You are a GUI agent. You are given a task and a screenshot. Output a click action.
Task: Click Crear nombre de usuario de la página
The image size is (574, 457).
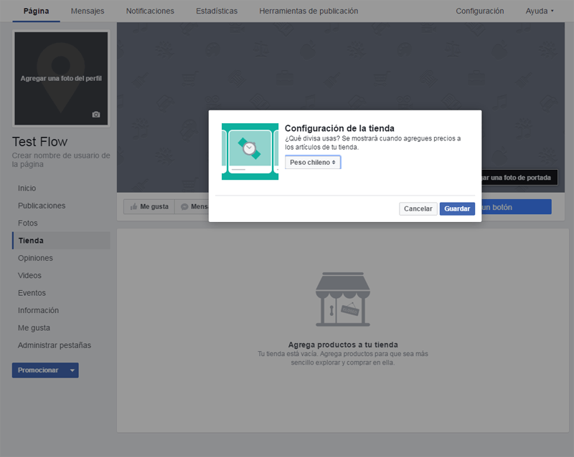click(x=61, y=160)
